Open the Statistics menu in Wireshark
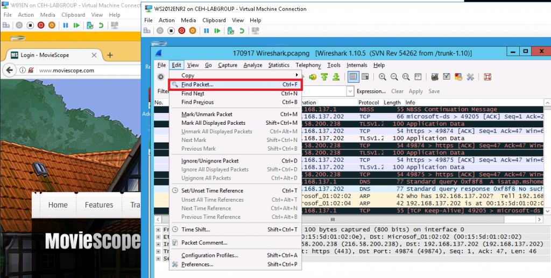Image resolution: width=551 pixels, height=278 pixels. point(279,65)
